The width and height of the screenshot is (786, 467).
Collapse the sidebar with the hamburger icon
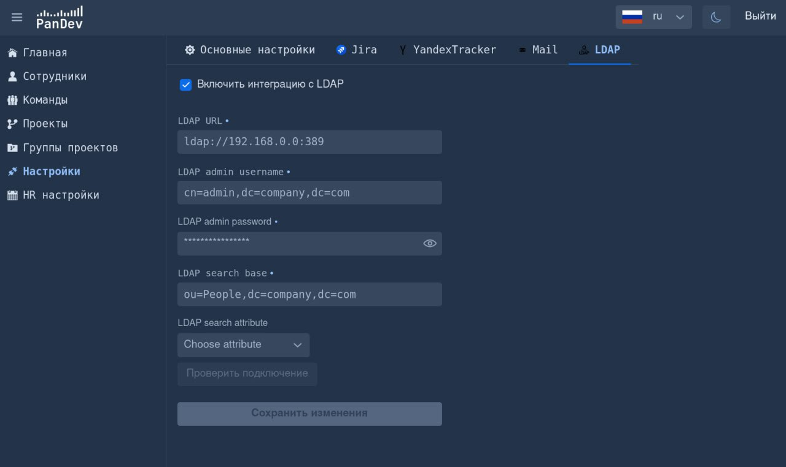pos(17,17)
